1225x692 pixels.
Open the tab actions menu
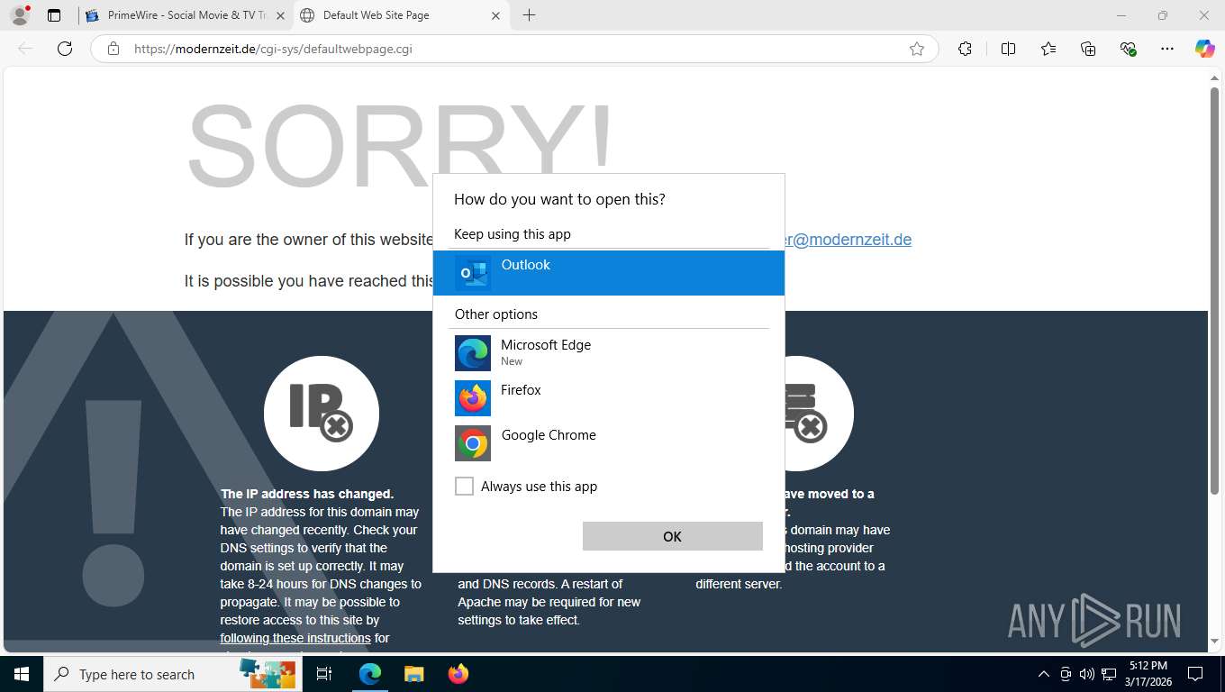click(x=54, y=15)
